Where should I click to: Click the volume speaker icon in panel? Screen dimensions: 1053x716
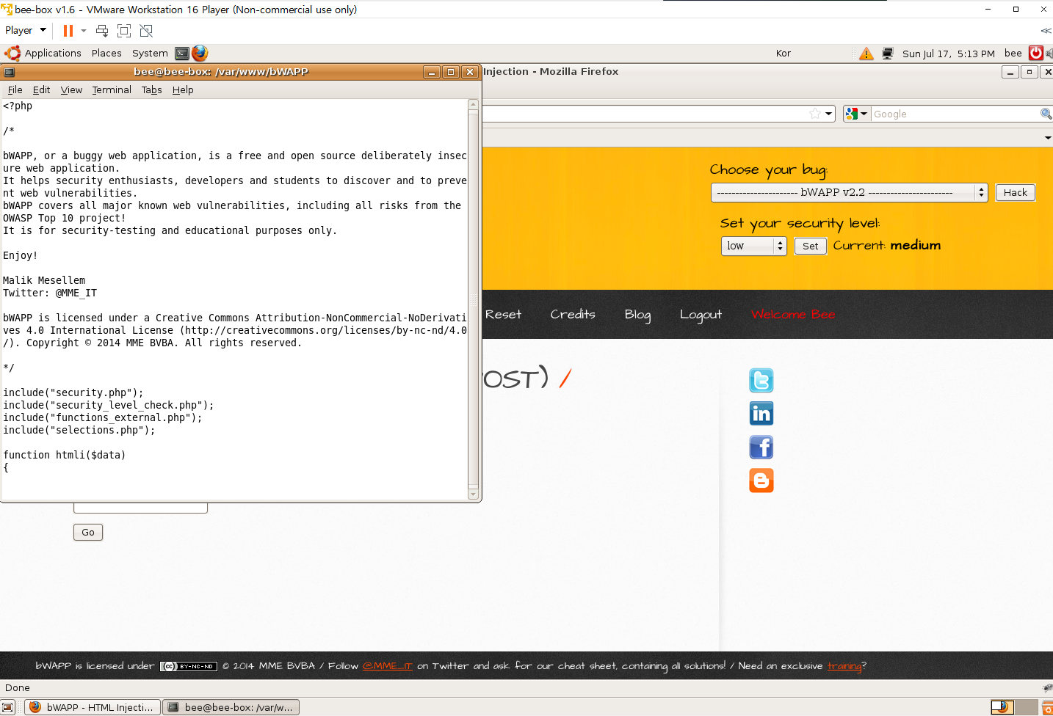(x=1049, y=53)
